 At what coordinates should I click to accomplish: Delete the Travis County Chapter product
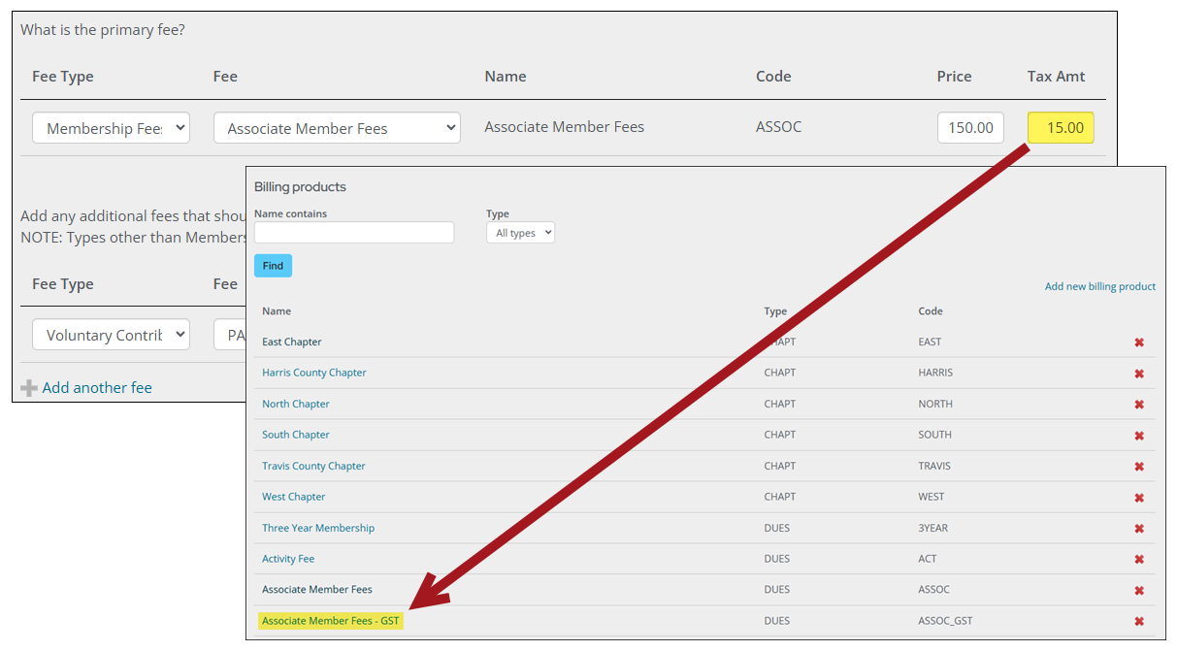tap(1139, 467)
